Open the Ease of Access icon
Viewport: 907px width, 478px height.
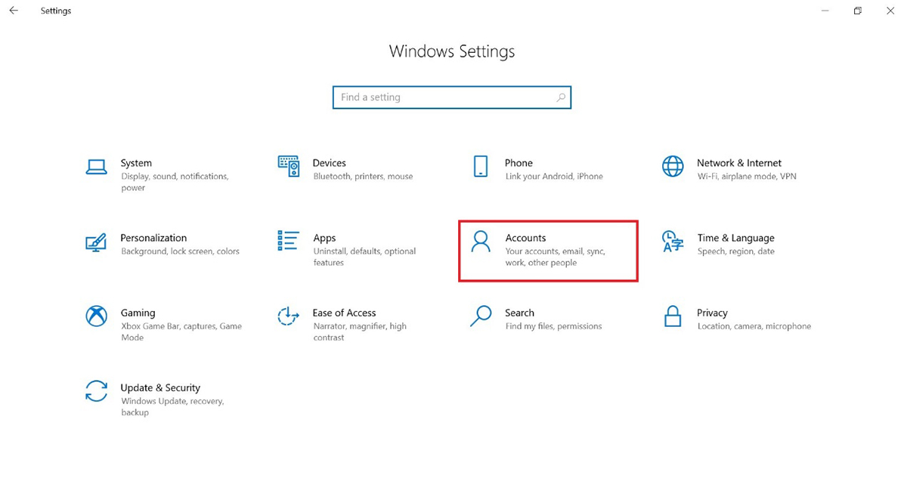(288, 316)
